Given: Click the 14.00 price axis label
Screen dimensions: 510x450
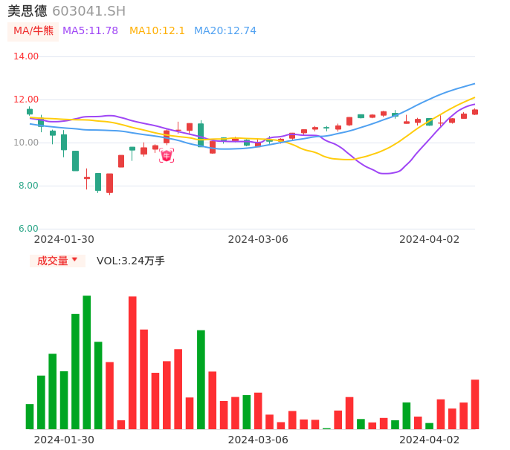Looking at the screenshot, I should tap(27, 56).
